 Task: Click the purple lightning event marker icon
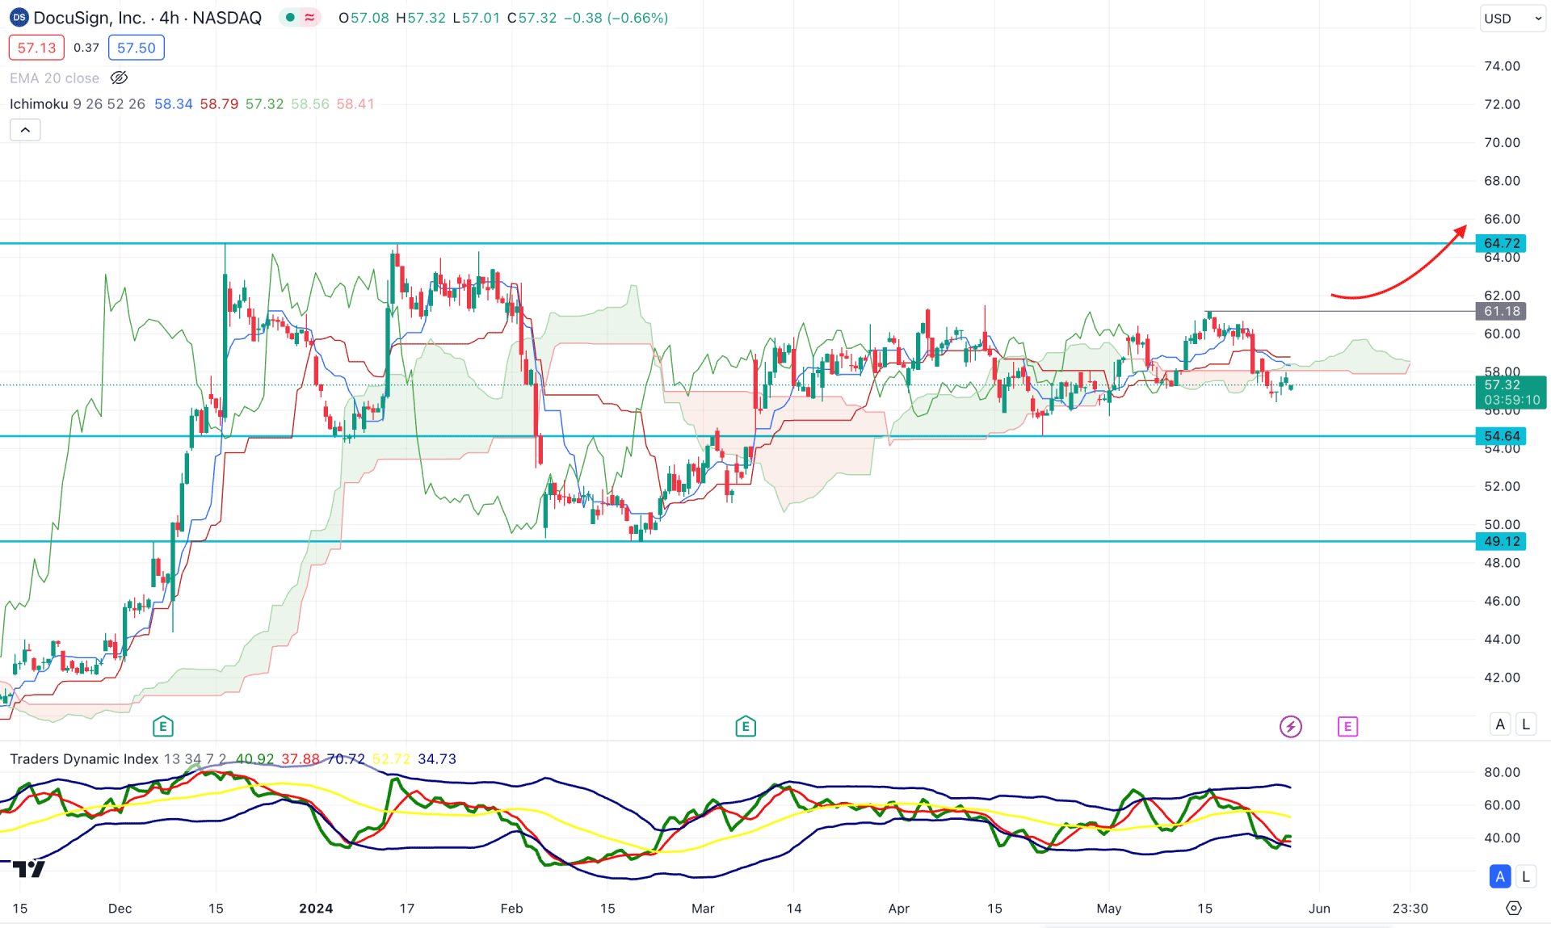(1291, 726)
